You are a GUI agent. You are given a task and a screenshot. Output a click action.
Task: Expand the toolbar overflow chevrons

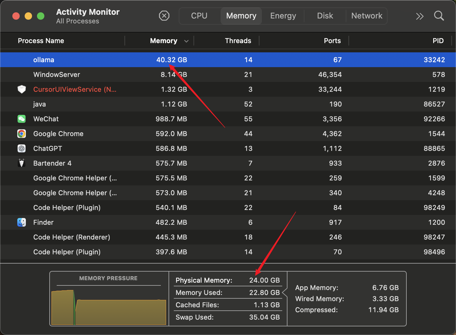click(x=420, y=16)
